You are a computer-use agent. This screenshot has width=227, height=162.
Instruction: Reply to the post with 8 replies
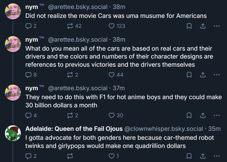(x=29, y=75)
